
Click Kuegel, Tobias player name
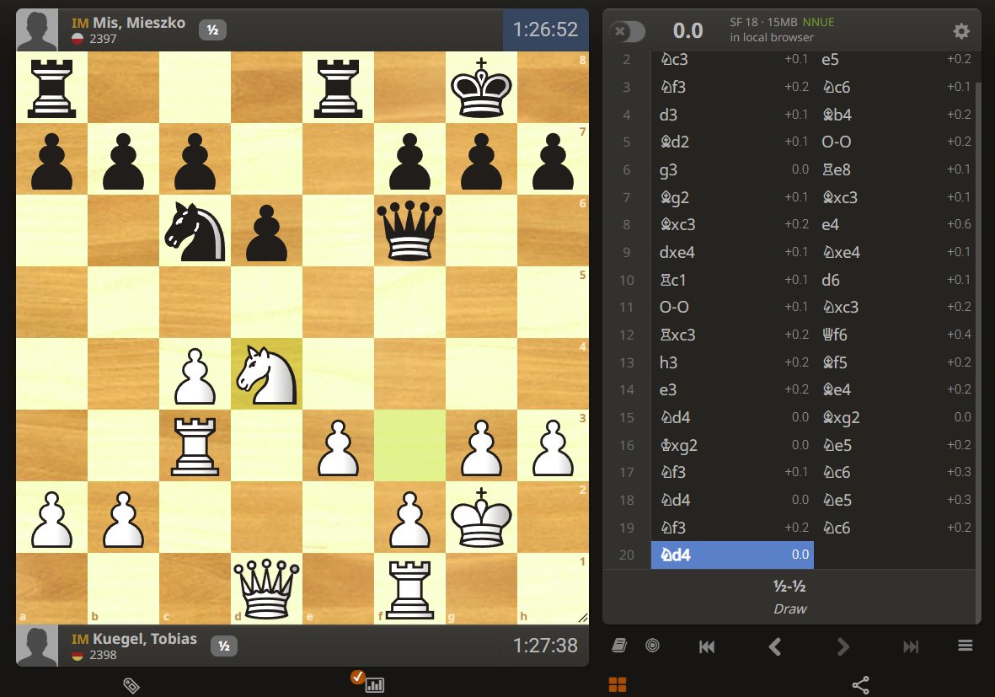(145, 639)
